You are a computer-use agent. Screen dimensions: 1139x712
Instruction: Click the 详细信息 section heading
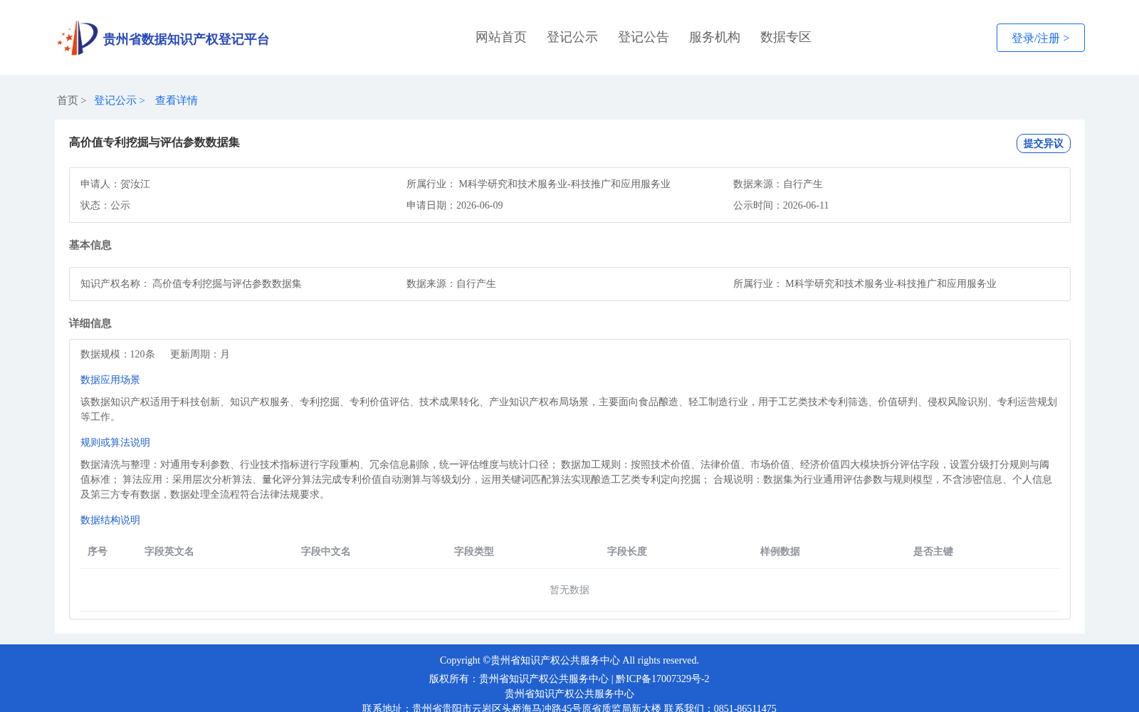90,323
